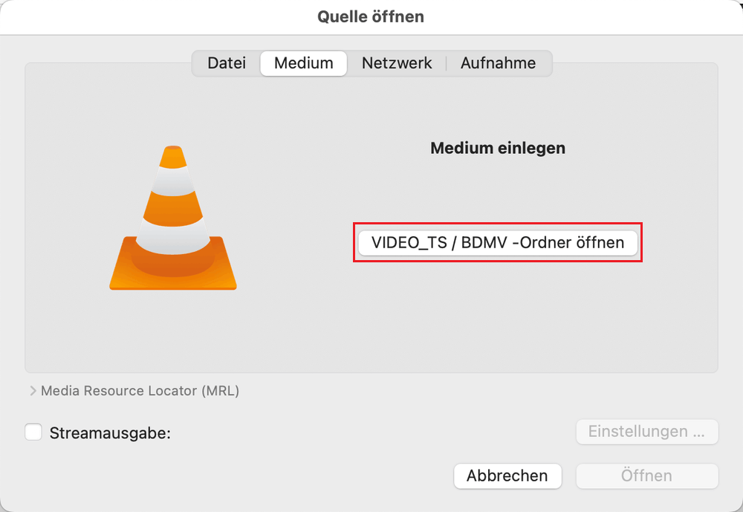
Task: Toggle the Streamausgabe checkbox
Action: (x=33, y=432)
